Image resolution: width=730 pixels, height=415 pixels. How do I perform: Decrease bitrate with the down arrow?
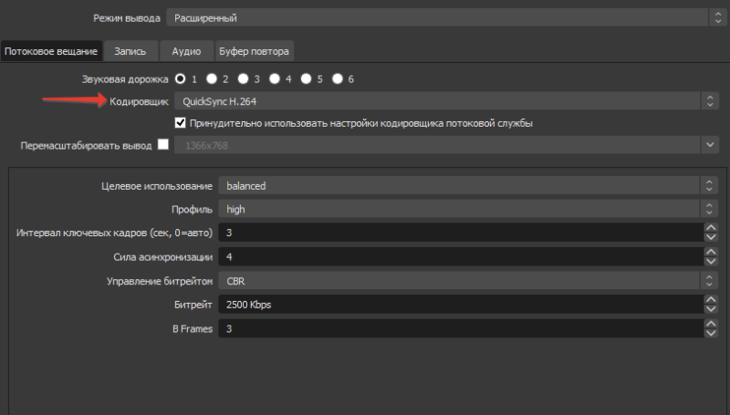click(711, 309)
